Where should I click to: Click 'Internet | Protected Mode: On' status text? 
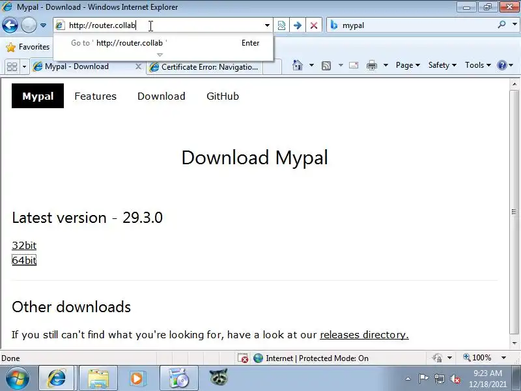(x=317, y=358)
